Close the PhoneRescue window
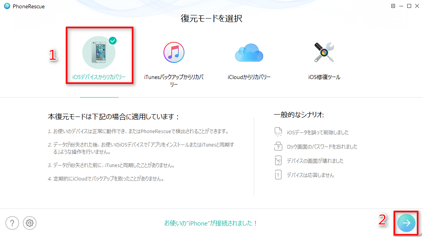 pyautogui.click(x=417, y=6)
